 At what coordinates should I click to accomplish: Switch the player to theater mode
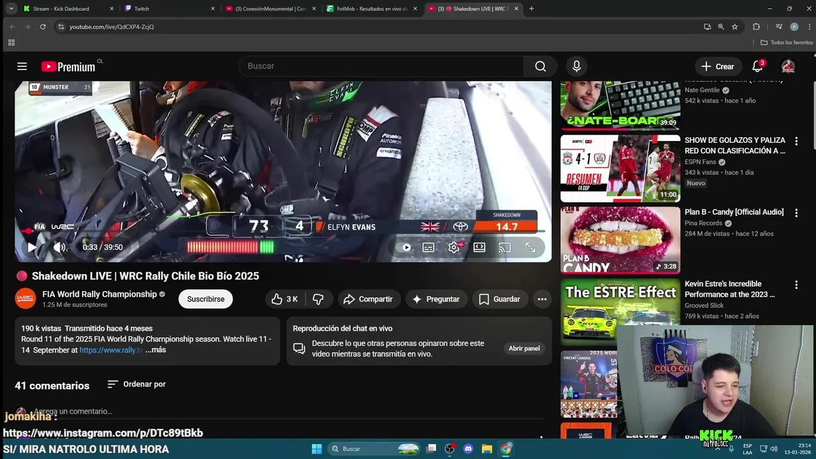479,247
